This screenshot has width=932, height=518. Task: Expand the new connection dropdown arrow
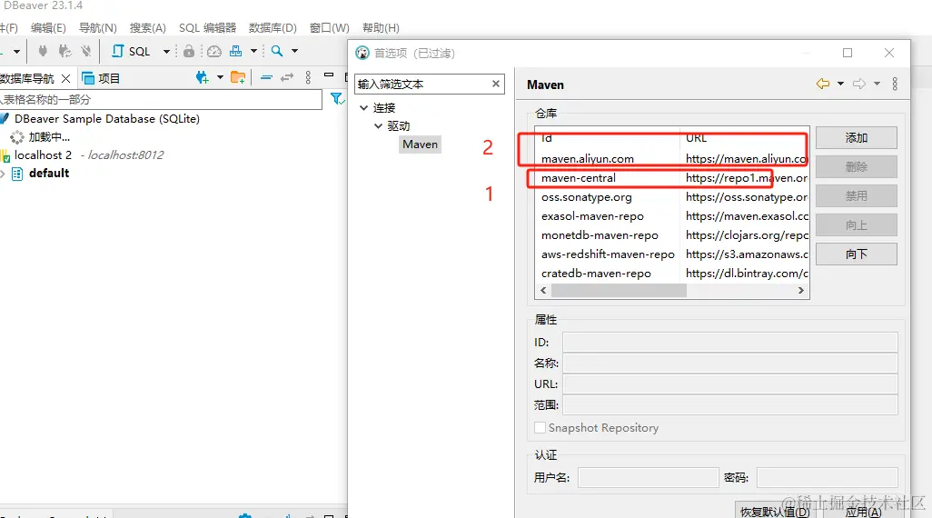point(220,77)
